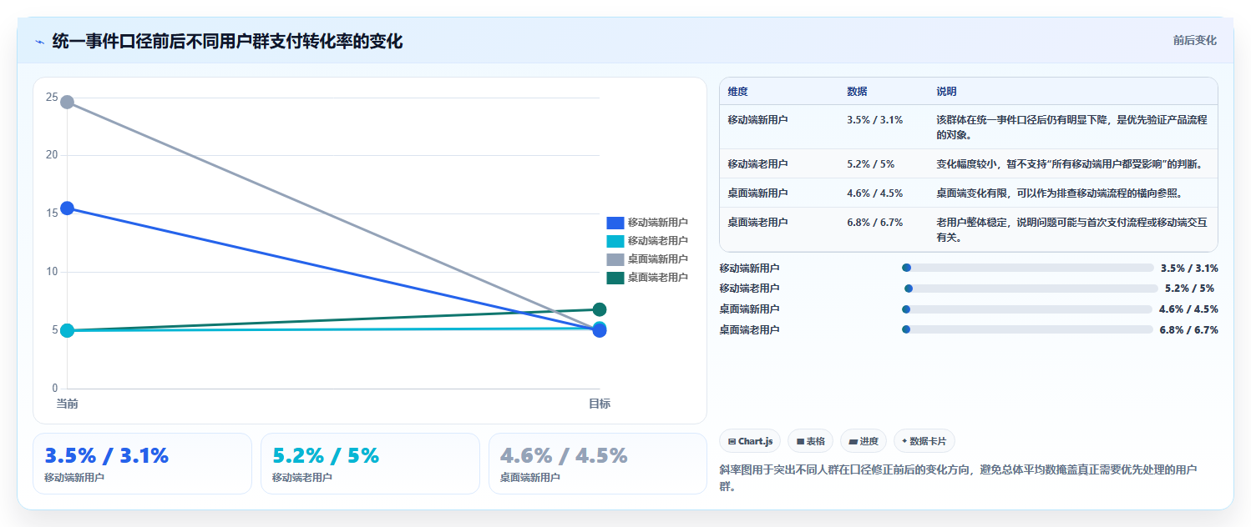Viewport: 1251px width, 527px height.
Task: Click the 前后变化 badge
Action: 1194,40
